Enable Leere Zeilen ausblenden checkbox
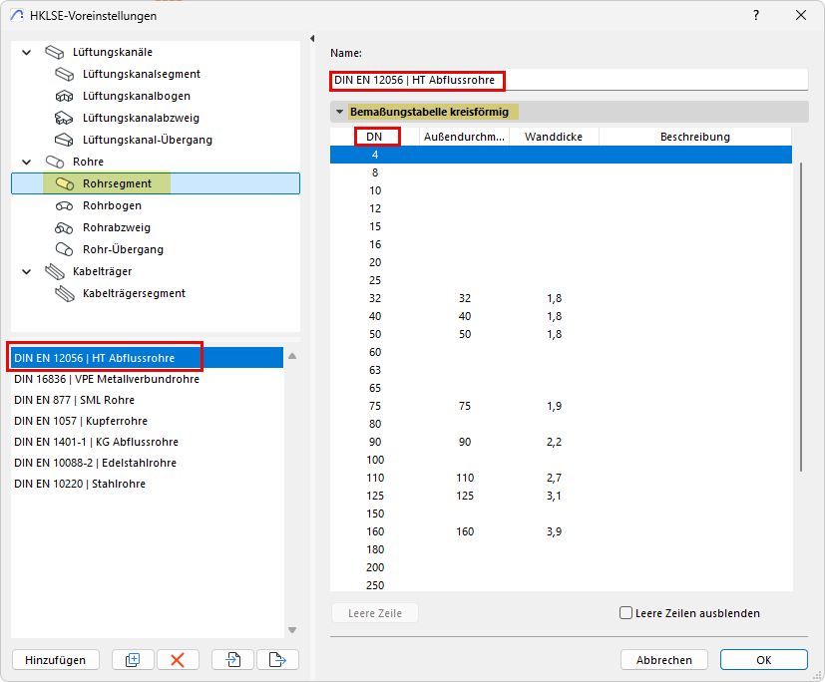The image size is (825, 682). click(x=625, y=613)
